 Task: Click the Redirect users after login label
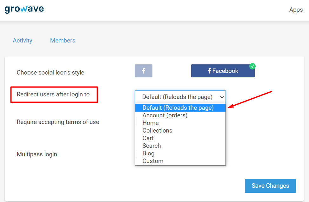click(53, 94)
